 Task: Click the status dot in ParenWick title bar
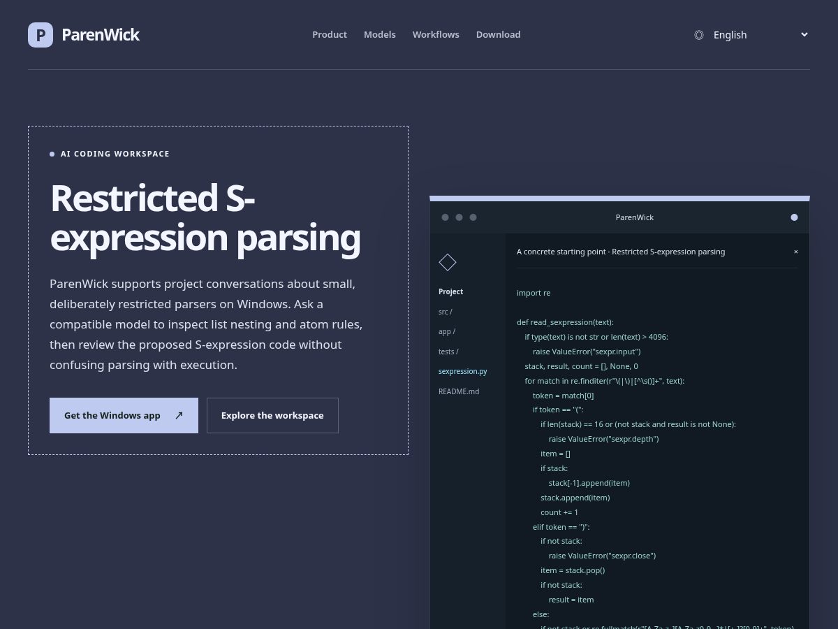click(x=794, y=217)
